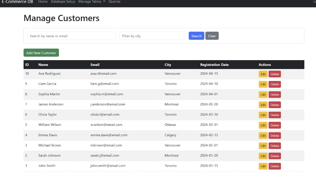
Task: Delete customer Ava Rodriguez
Action: (274, 74)
